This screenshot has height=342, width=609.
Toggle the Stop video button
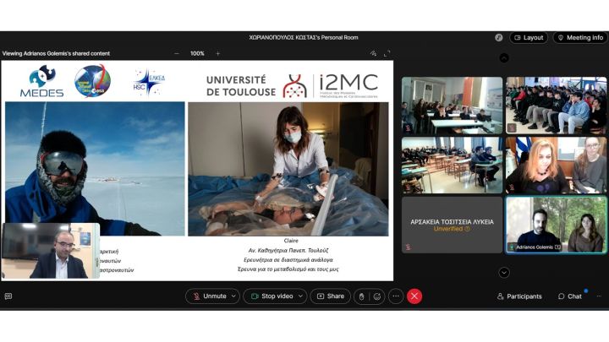(269, 296)
